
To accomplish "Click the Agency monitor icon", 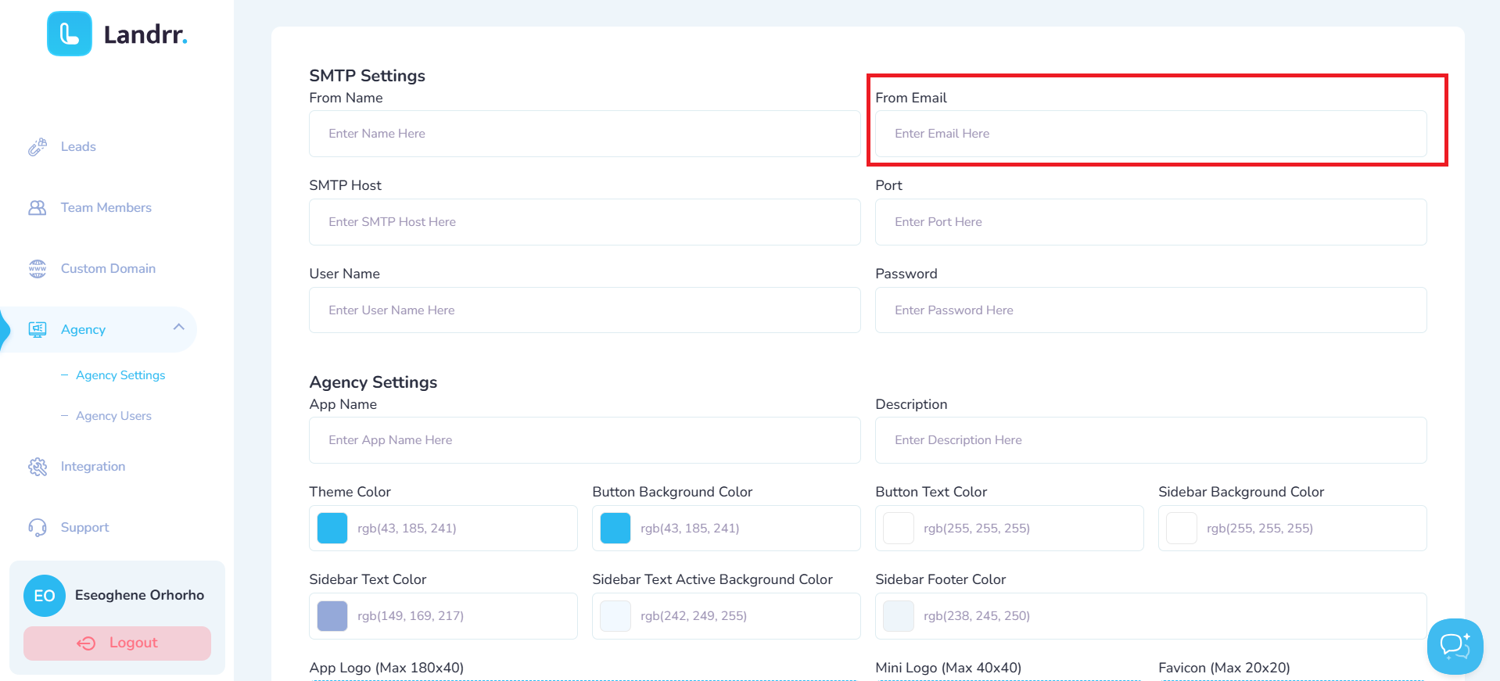I will (38, 329).
